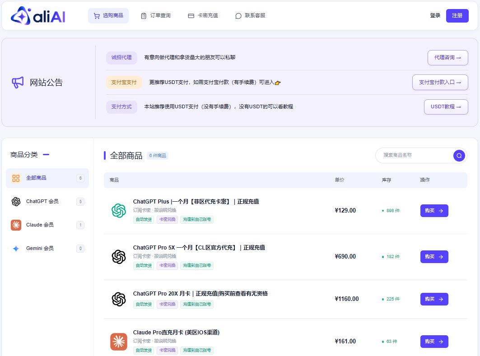Click the 单价 column header
This screenshot has height=356, width=480.
pyautogui.click(x=339, y=180)
